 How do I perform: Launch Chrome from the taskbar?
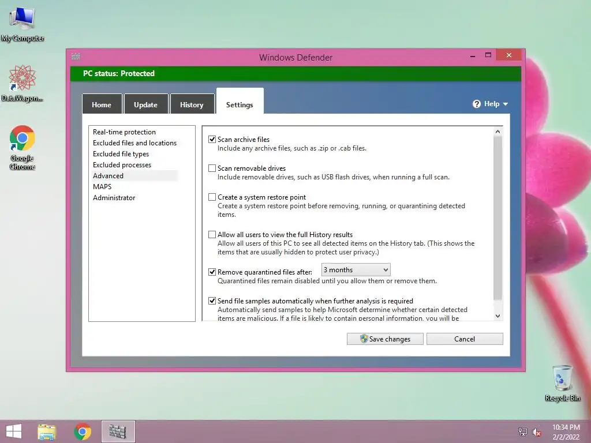[83, 431]
